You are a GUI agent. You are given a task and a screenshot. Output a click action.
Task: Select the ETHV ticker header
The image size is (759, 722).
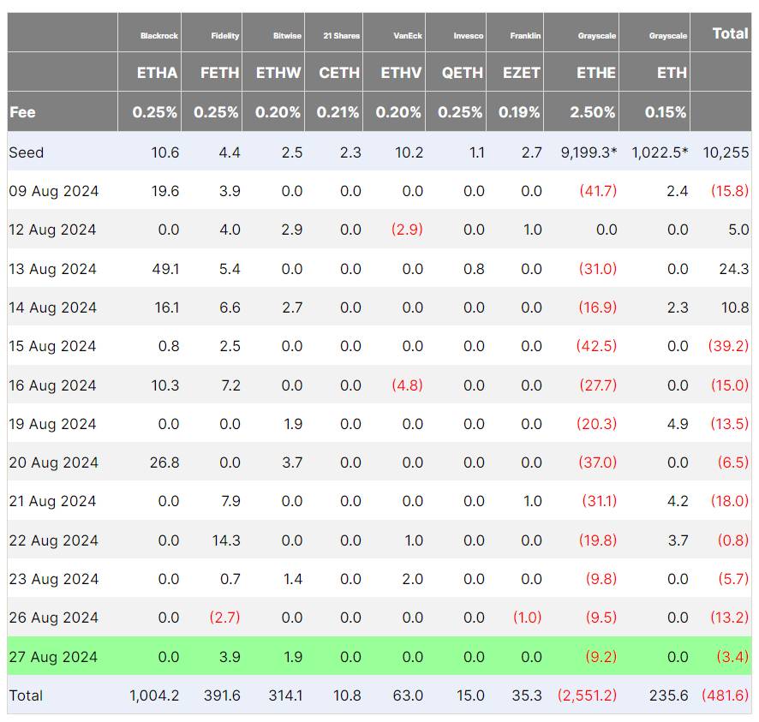[401, 73]
